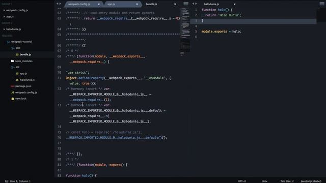Image resolution: width=326 pixels, height=183 pixels.
Task: Click the yarn.lock lock icon
Action: 12,99
